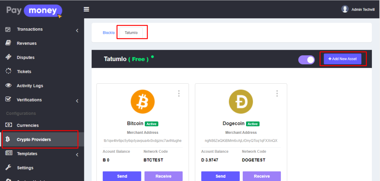380x181 pixels.
Task: Switch to the BlockIo tab
Action: point(109,33)
